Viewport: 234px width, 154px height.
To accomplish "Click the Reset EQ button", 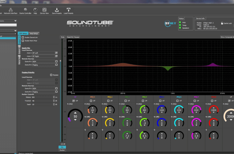I will 70,37.
